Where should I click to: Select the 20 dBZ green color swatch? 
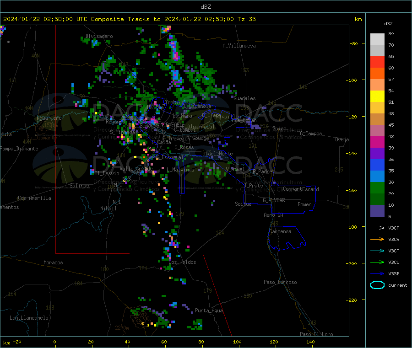[377, 187]
